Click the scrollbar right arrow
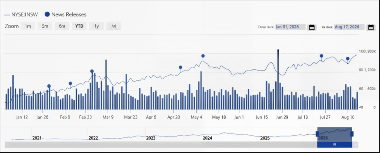This screenshot has height=153, width=380. [355, 145]
